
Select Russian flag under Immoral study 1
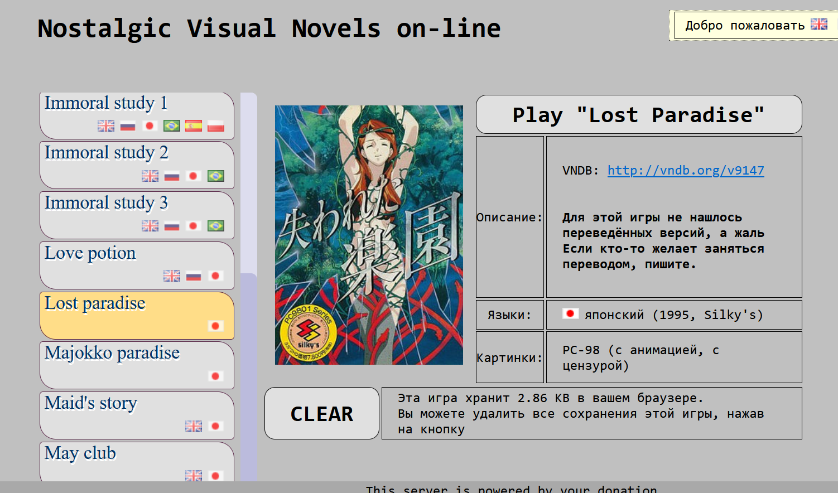[128, 125]
